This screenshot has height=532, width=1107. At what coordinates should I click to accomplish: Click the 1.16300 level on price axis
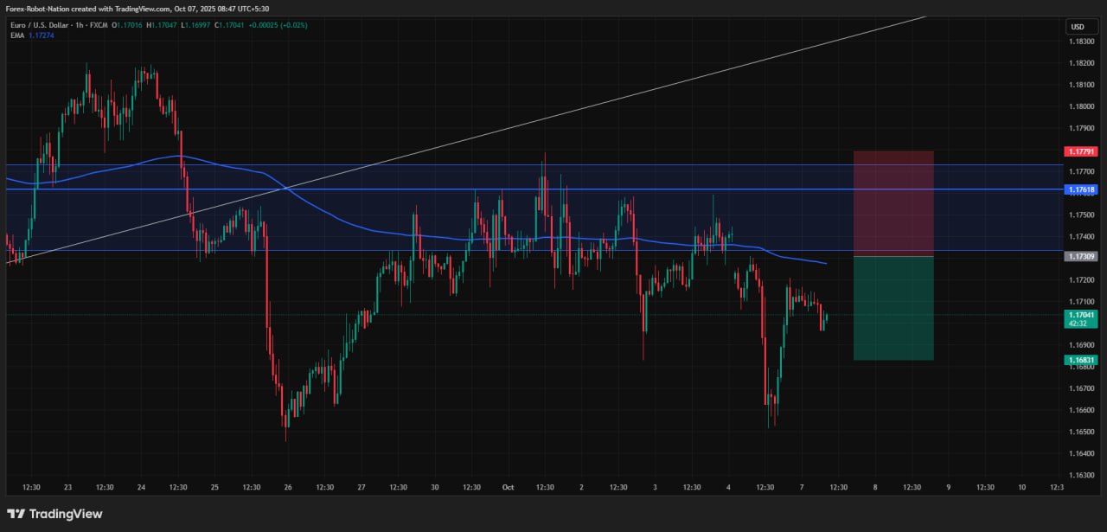click(x=1081, y=475)
